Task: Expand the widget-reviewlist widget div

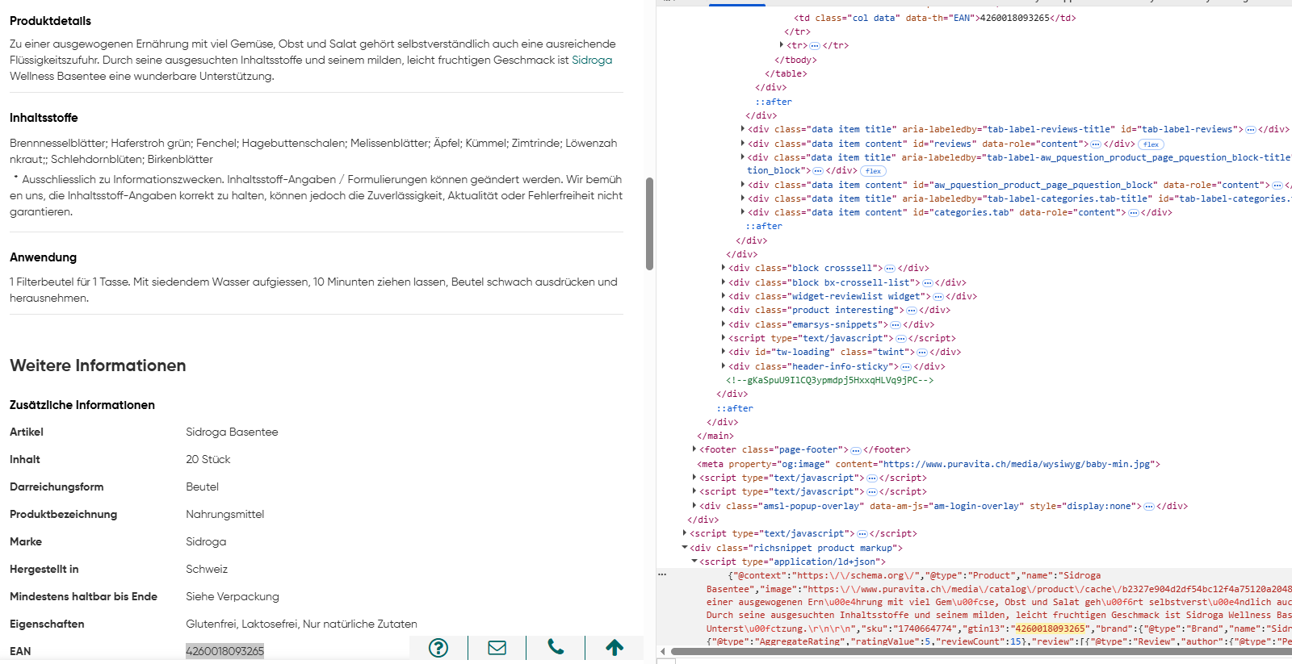Action: pos(724,296)
